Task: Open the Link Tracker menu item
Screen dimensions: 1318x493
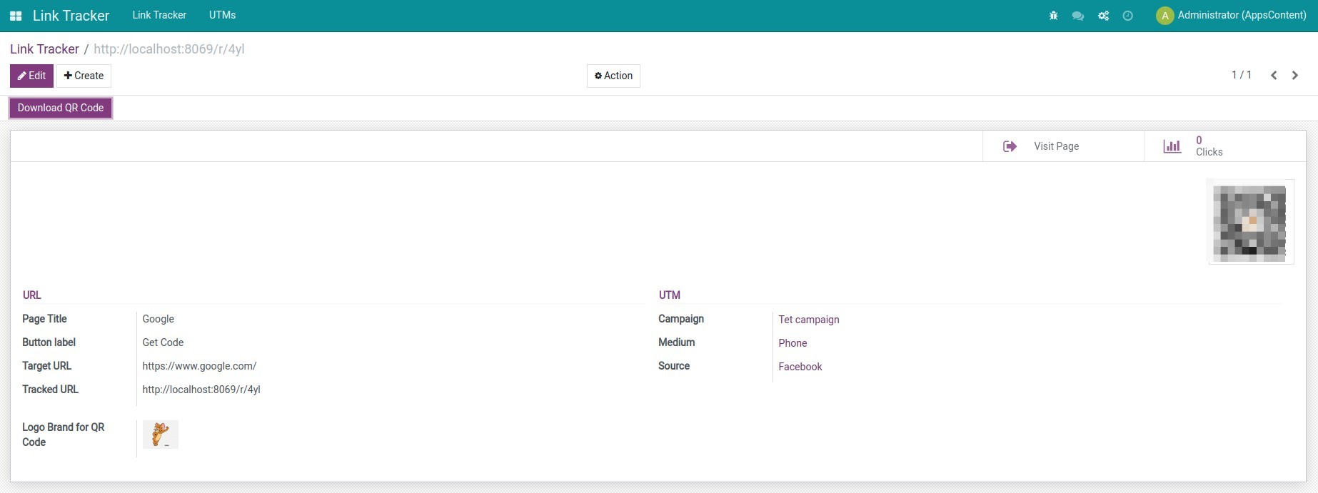Action: click(159, 15)
